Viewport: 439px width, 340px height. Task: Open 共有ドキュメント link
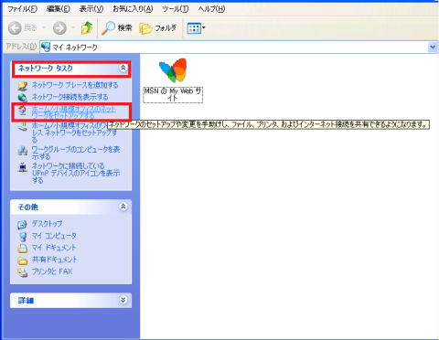tap(55, 260)
